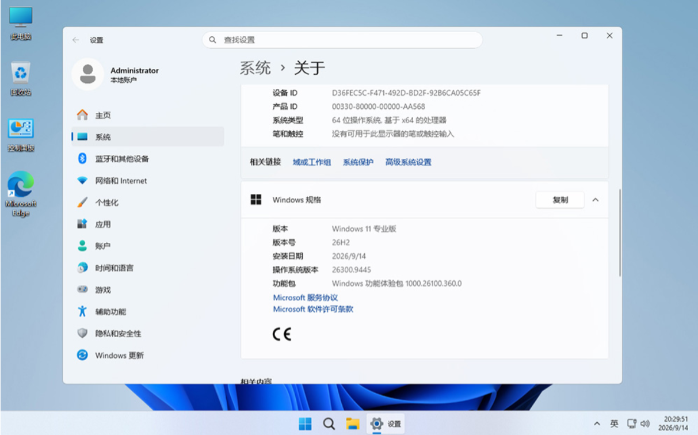Image resolution: width=698 pixels, height=435 pixels.
Task: Click the Windows 11 专业版 text
Action: point(364,228)
